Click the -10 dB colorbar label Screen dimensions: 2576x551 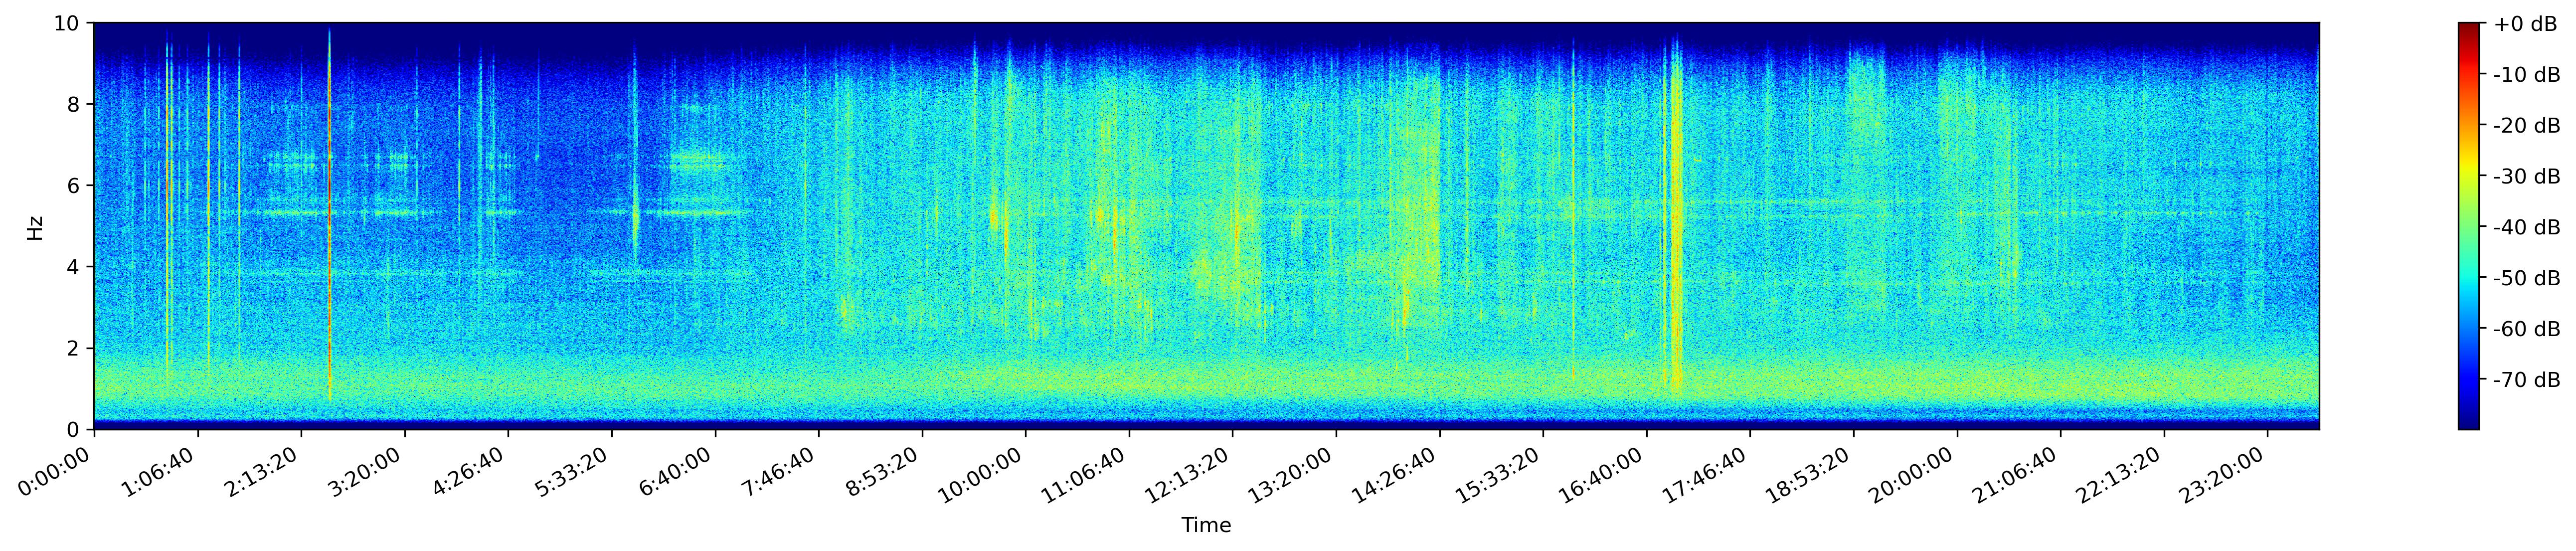(x=2527, y=74)
